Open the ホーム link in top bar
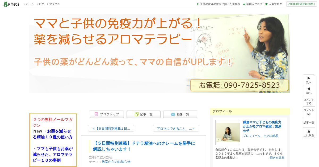This screenshot has width=319, height=167. coord(30,4)
